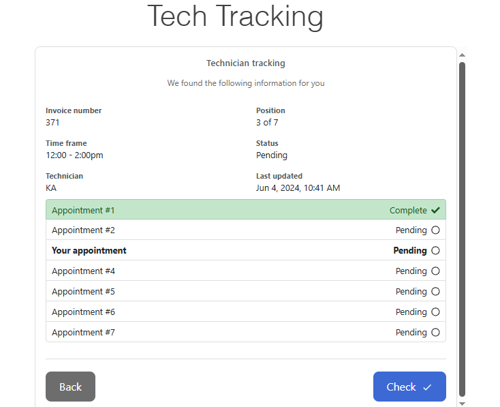Click the Tech Tracking page heading
Image resolution: width=500 pixels, height=407 pixels.
pyautogui.click(x=235, y=16)
